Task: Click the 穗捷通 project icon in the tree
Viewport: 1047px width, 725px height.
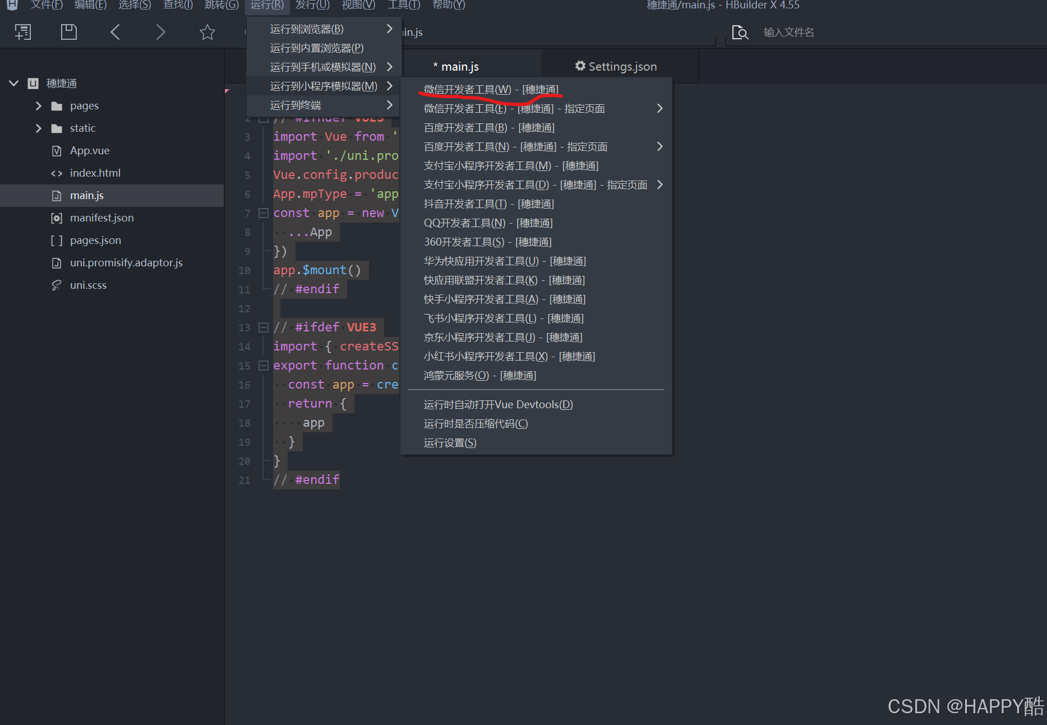Action: tap(34, 84)
